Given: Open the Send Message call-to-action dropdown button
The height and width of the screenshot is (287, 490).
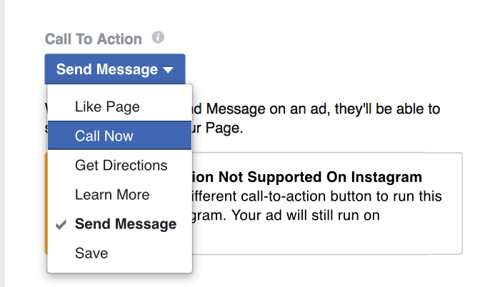Looking at the screenshot, I should click(x=115, y=69).
